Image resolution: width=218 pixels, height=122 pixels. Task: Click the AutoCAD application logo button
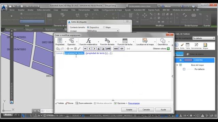(x=4, y=7)
